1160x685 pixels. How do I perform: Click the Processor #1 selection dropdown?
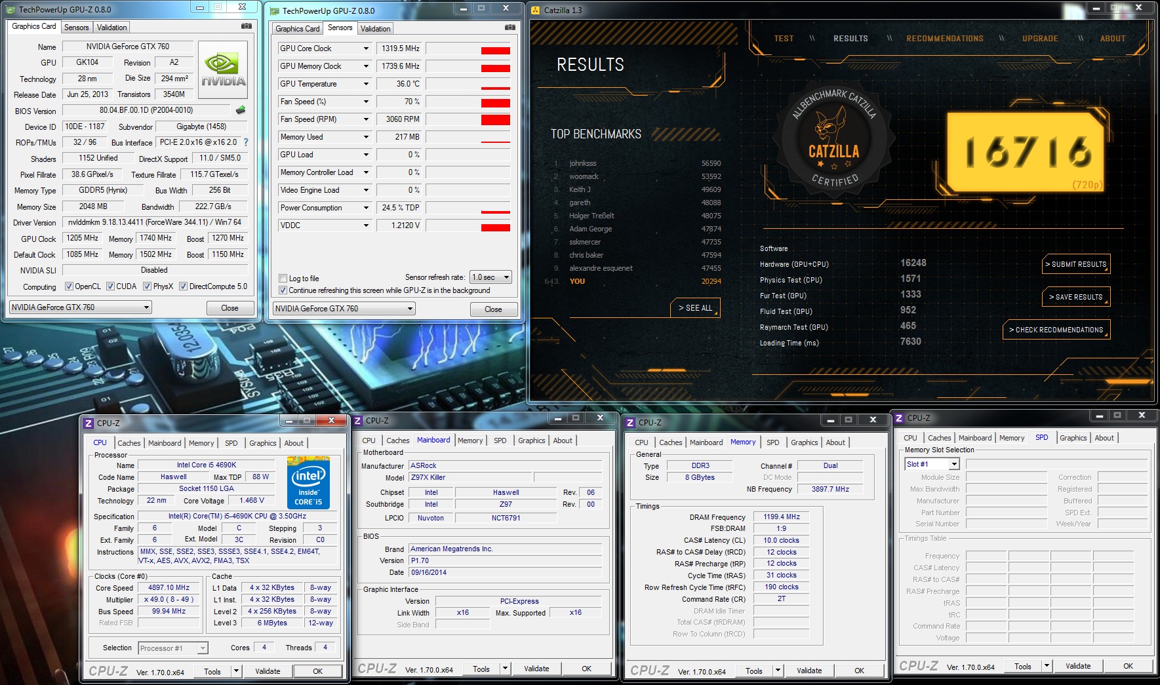173,648
